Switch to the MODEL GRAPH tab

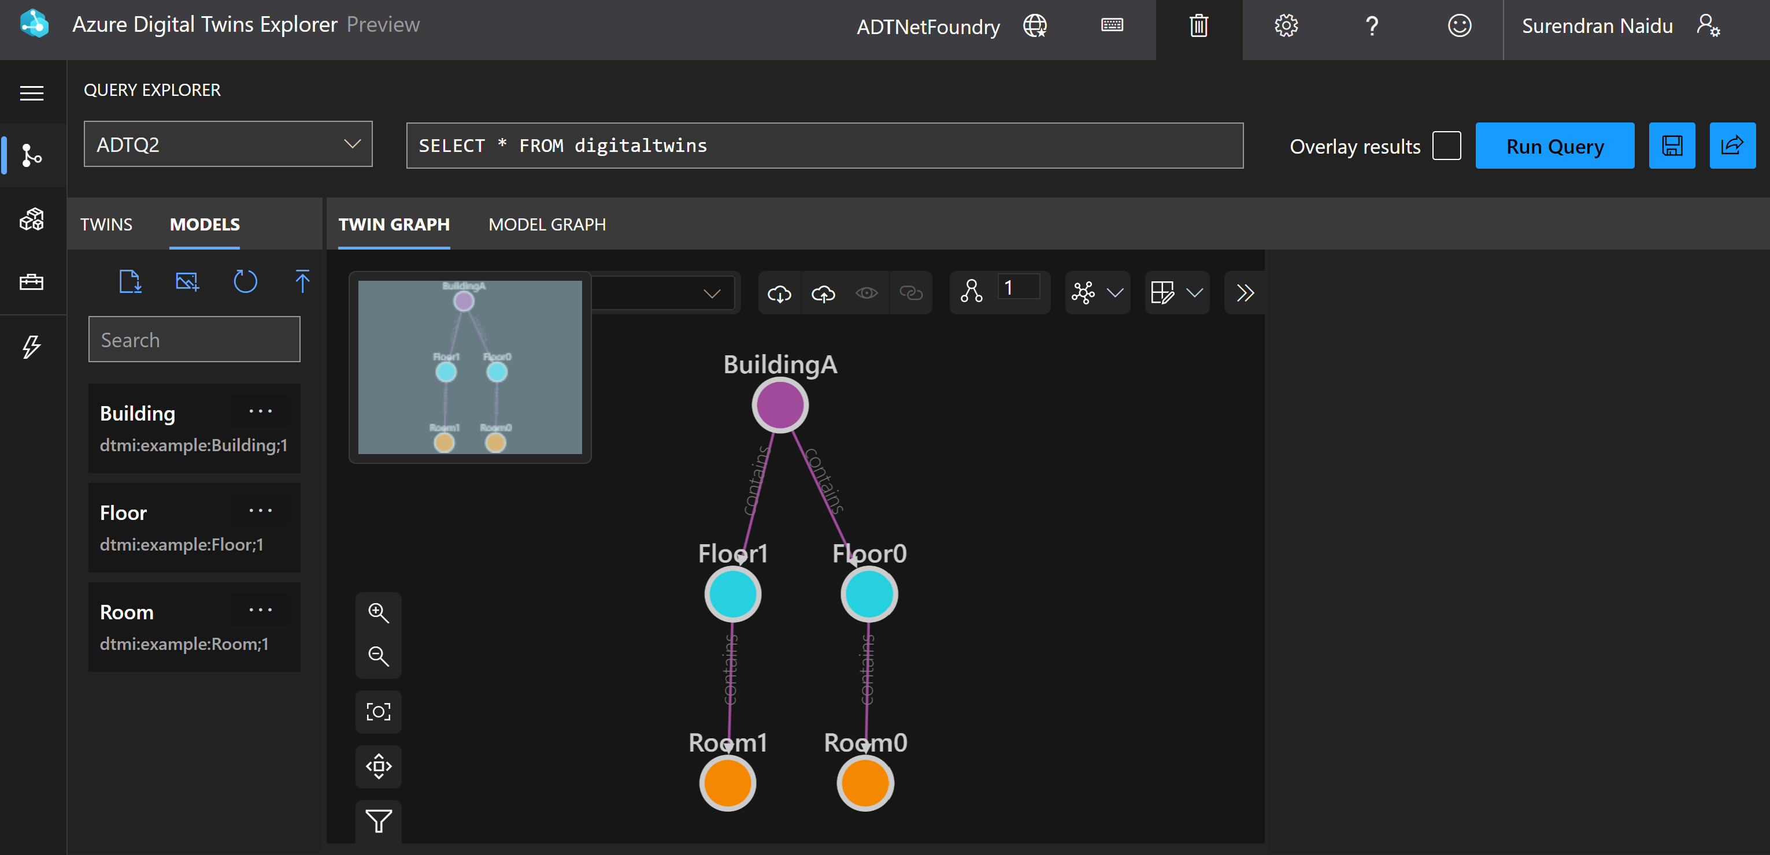click(x=547, y=225)
